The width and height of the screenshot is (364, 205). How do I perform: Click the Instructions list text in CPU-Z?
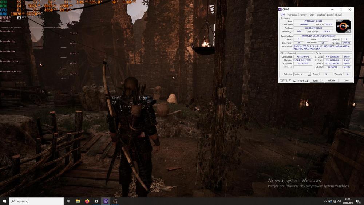point(323,47)
